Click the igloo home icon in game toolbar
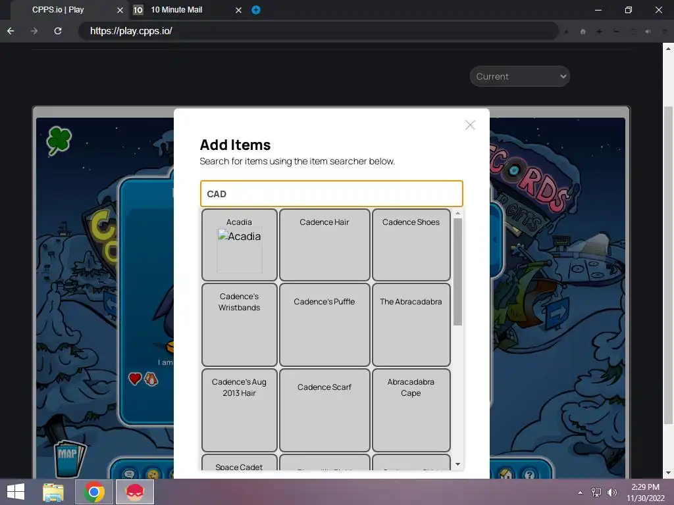 [506, 473]
